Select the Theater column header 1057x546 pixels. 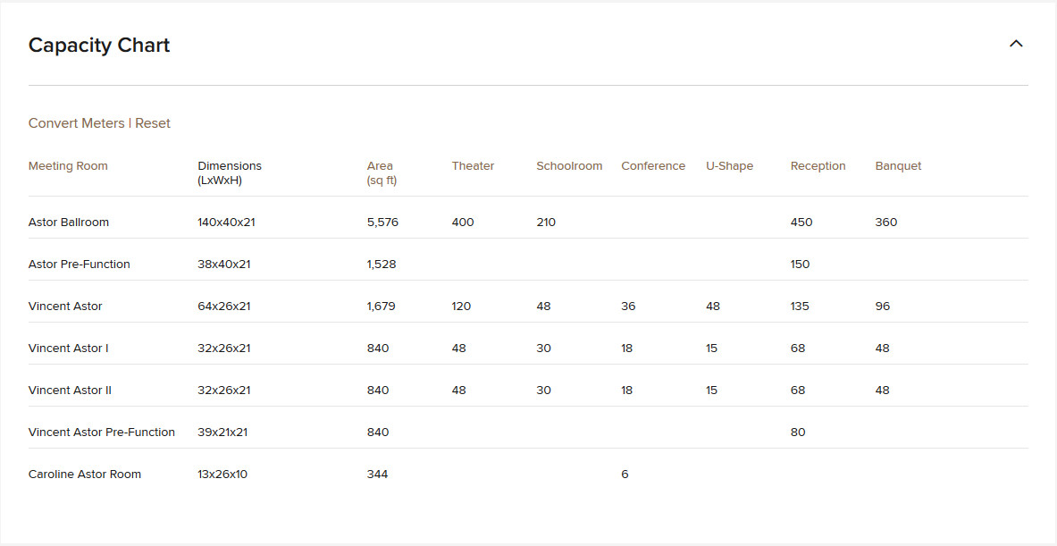[473, 166]
